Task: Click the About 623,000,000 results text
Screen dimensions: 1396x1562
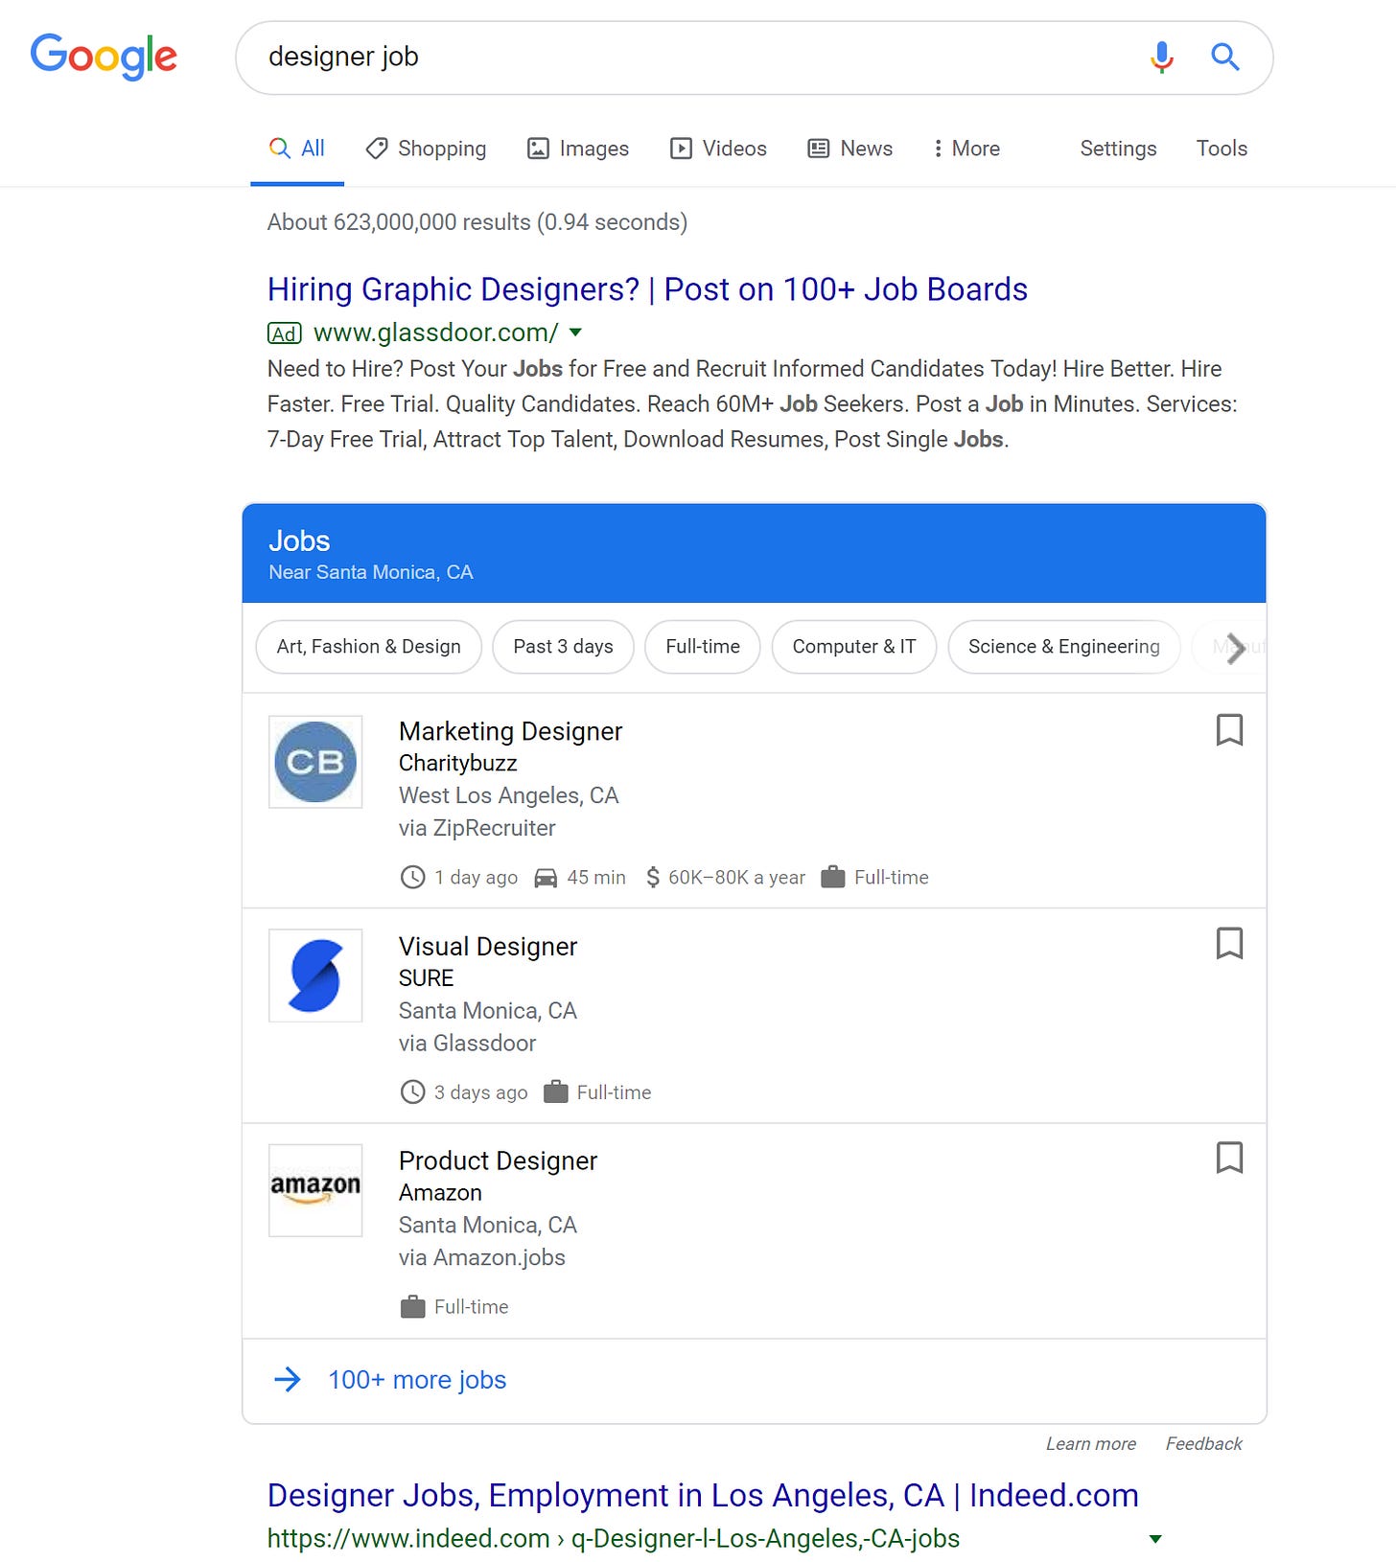Action: 477,222
